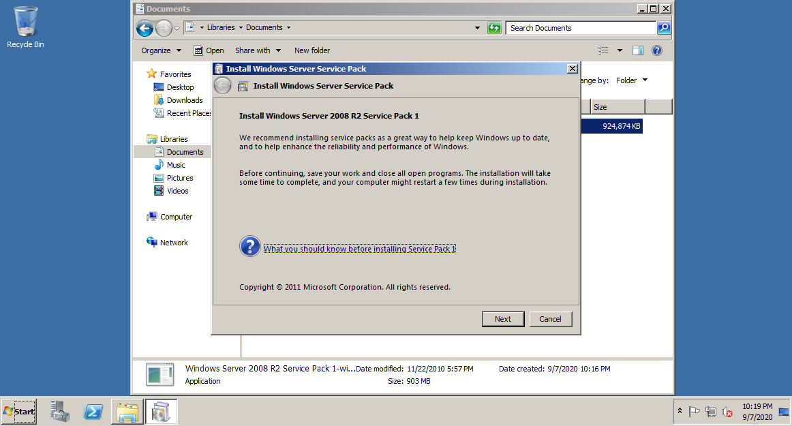Sort by the Size column header
This screenshot has width=792, height=426.
pos(618,107)
